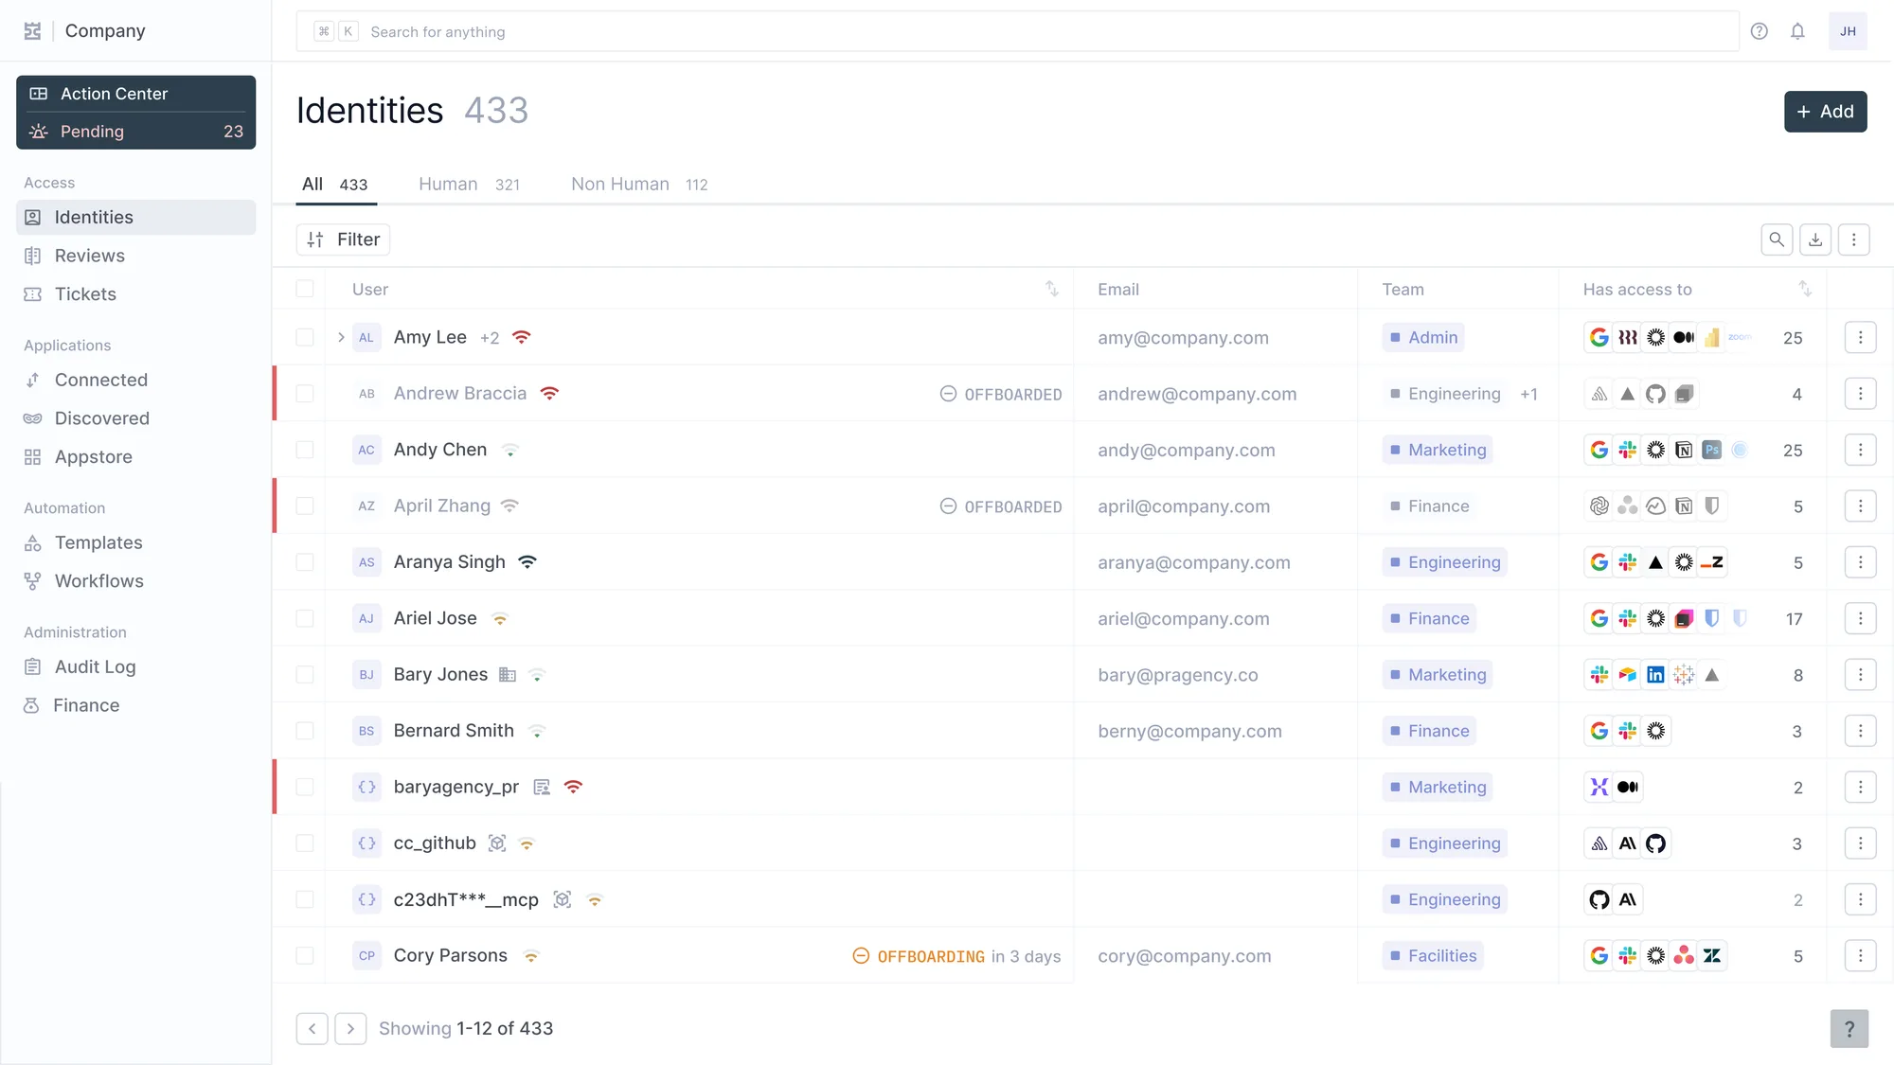The image size is (1894, 1065).
Task: Sort by the User column arrows
Action: tap(1052, 289)
